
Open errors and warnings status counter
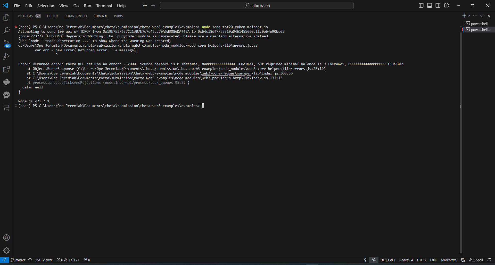68,260
